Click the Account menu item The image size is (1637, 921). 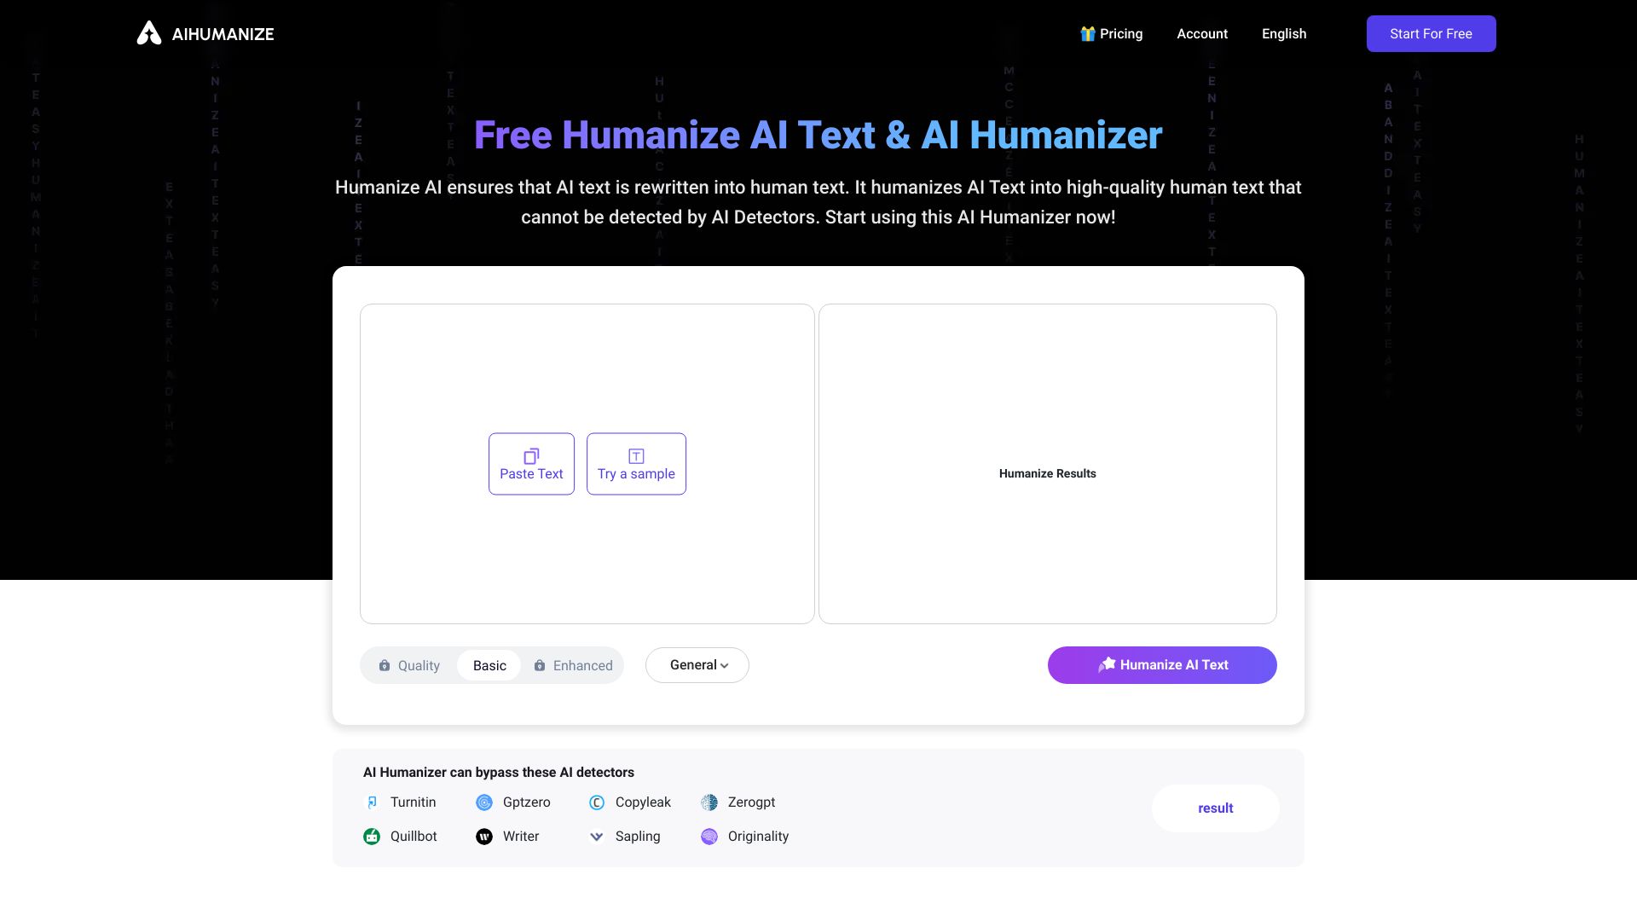1202,34
